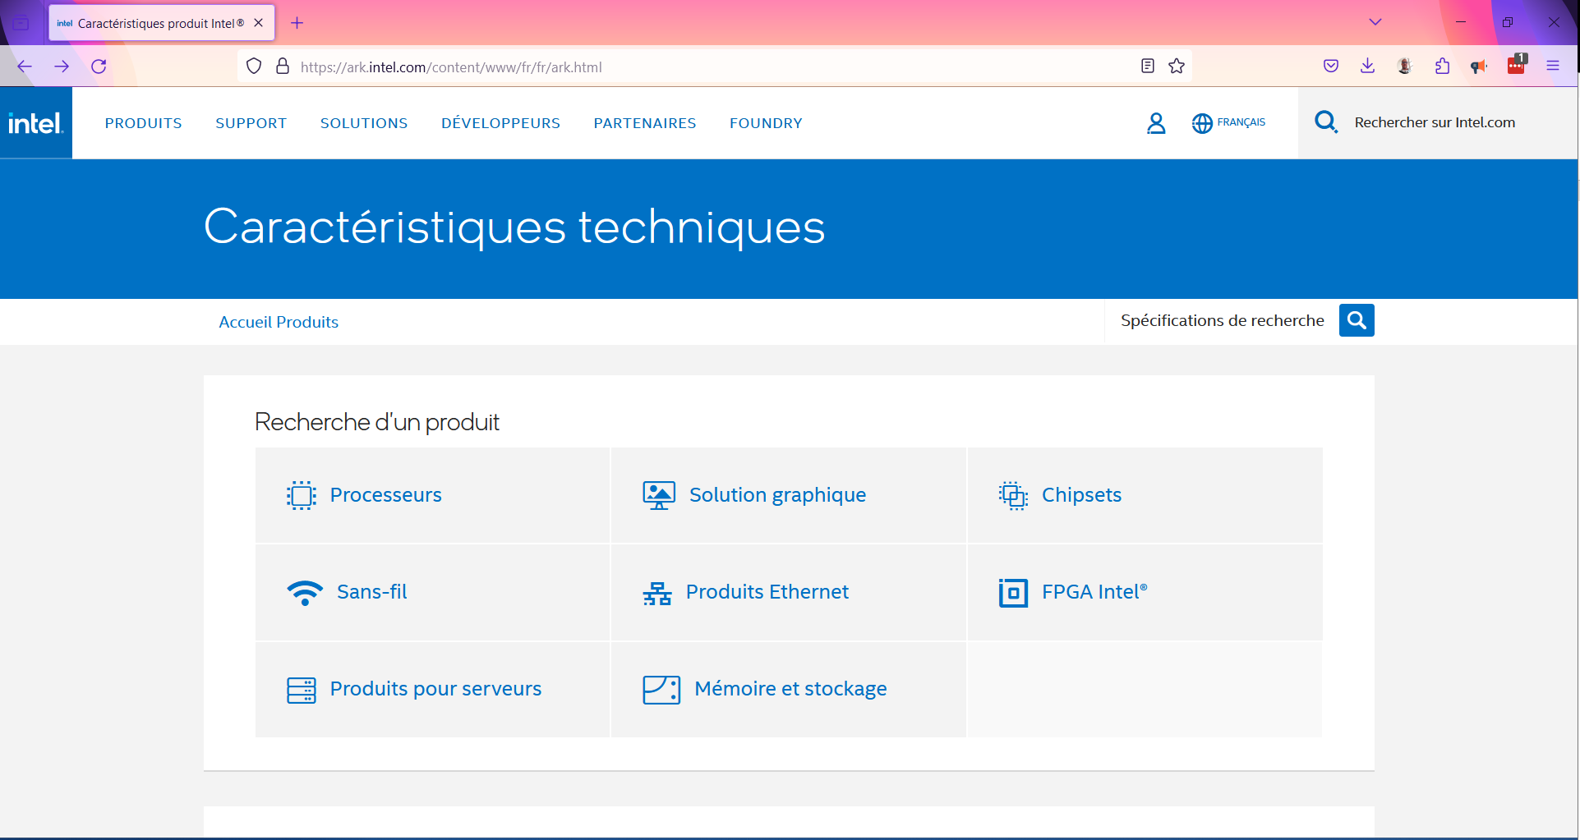This screenshot has height=840, width=1580.
Task: Open the SUPPORT menu
Action: (x=251, y=123)
